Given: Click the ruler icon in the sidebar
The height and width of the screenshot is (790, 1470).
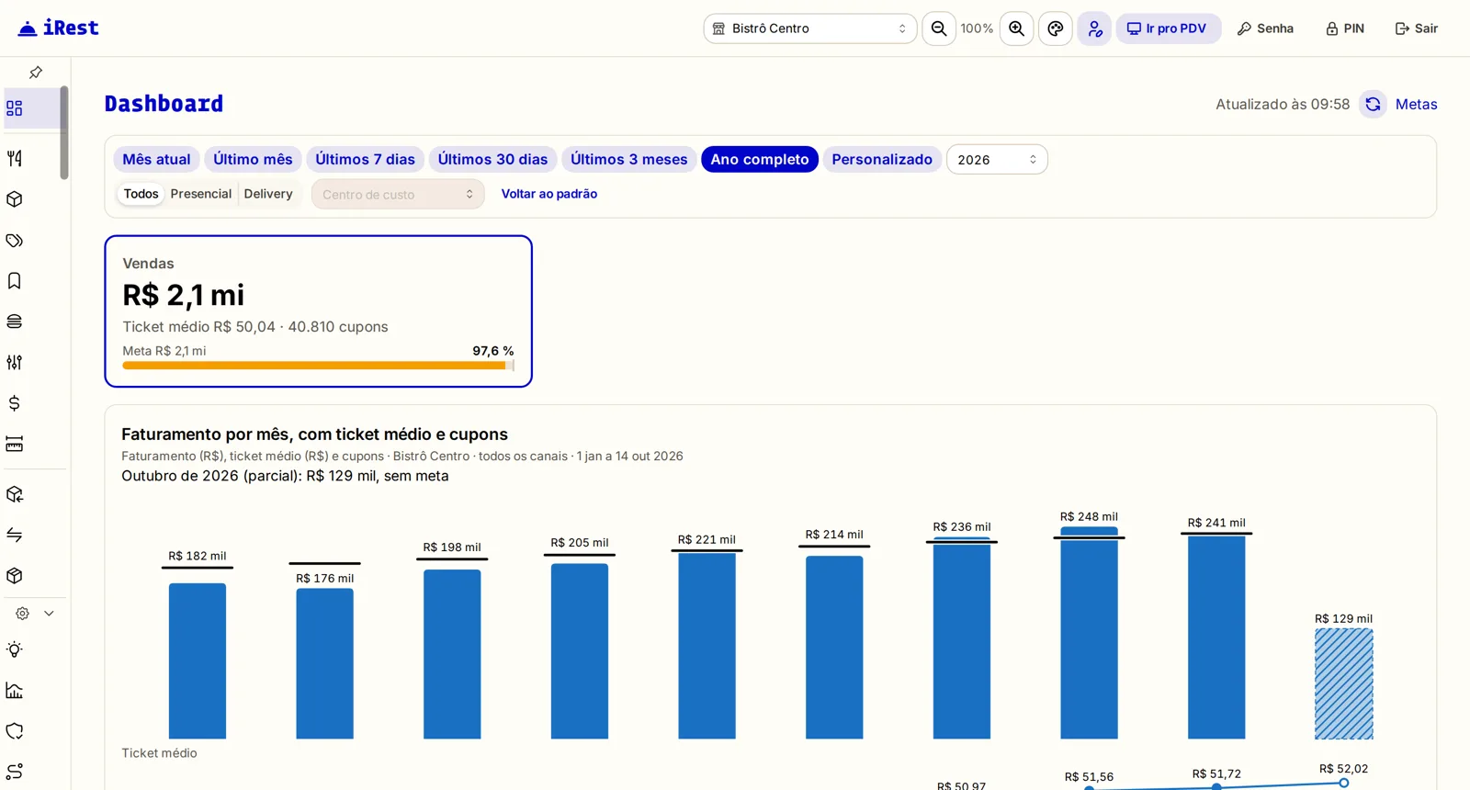Looking at the screenshot, I should tap(15, 445).
